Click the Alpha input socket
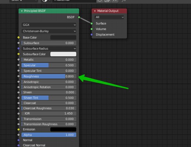Image resolution: width=191 pixels, height=147 pixels. [x=19, y=135]
